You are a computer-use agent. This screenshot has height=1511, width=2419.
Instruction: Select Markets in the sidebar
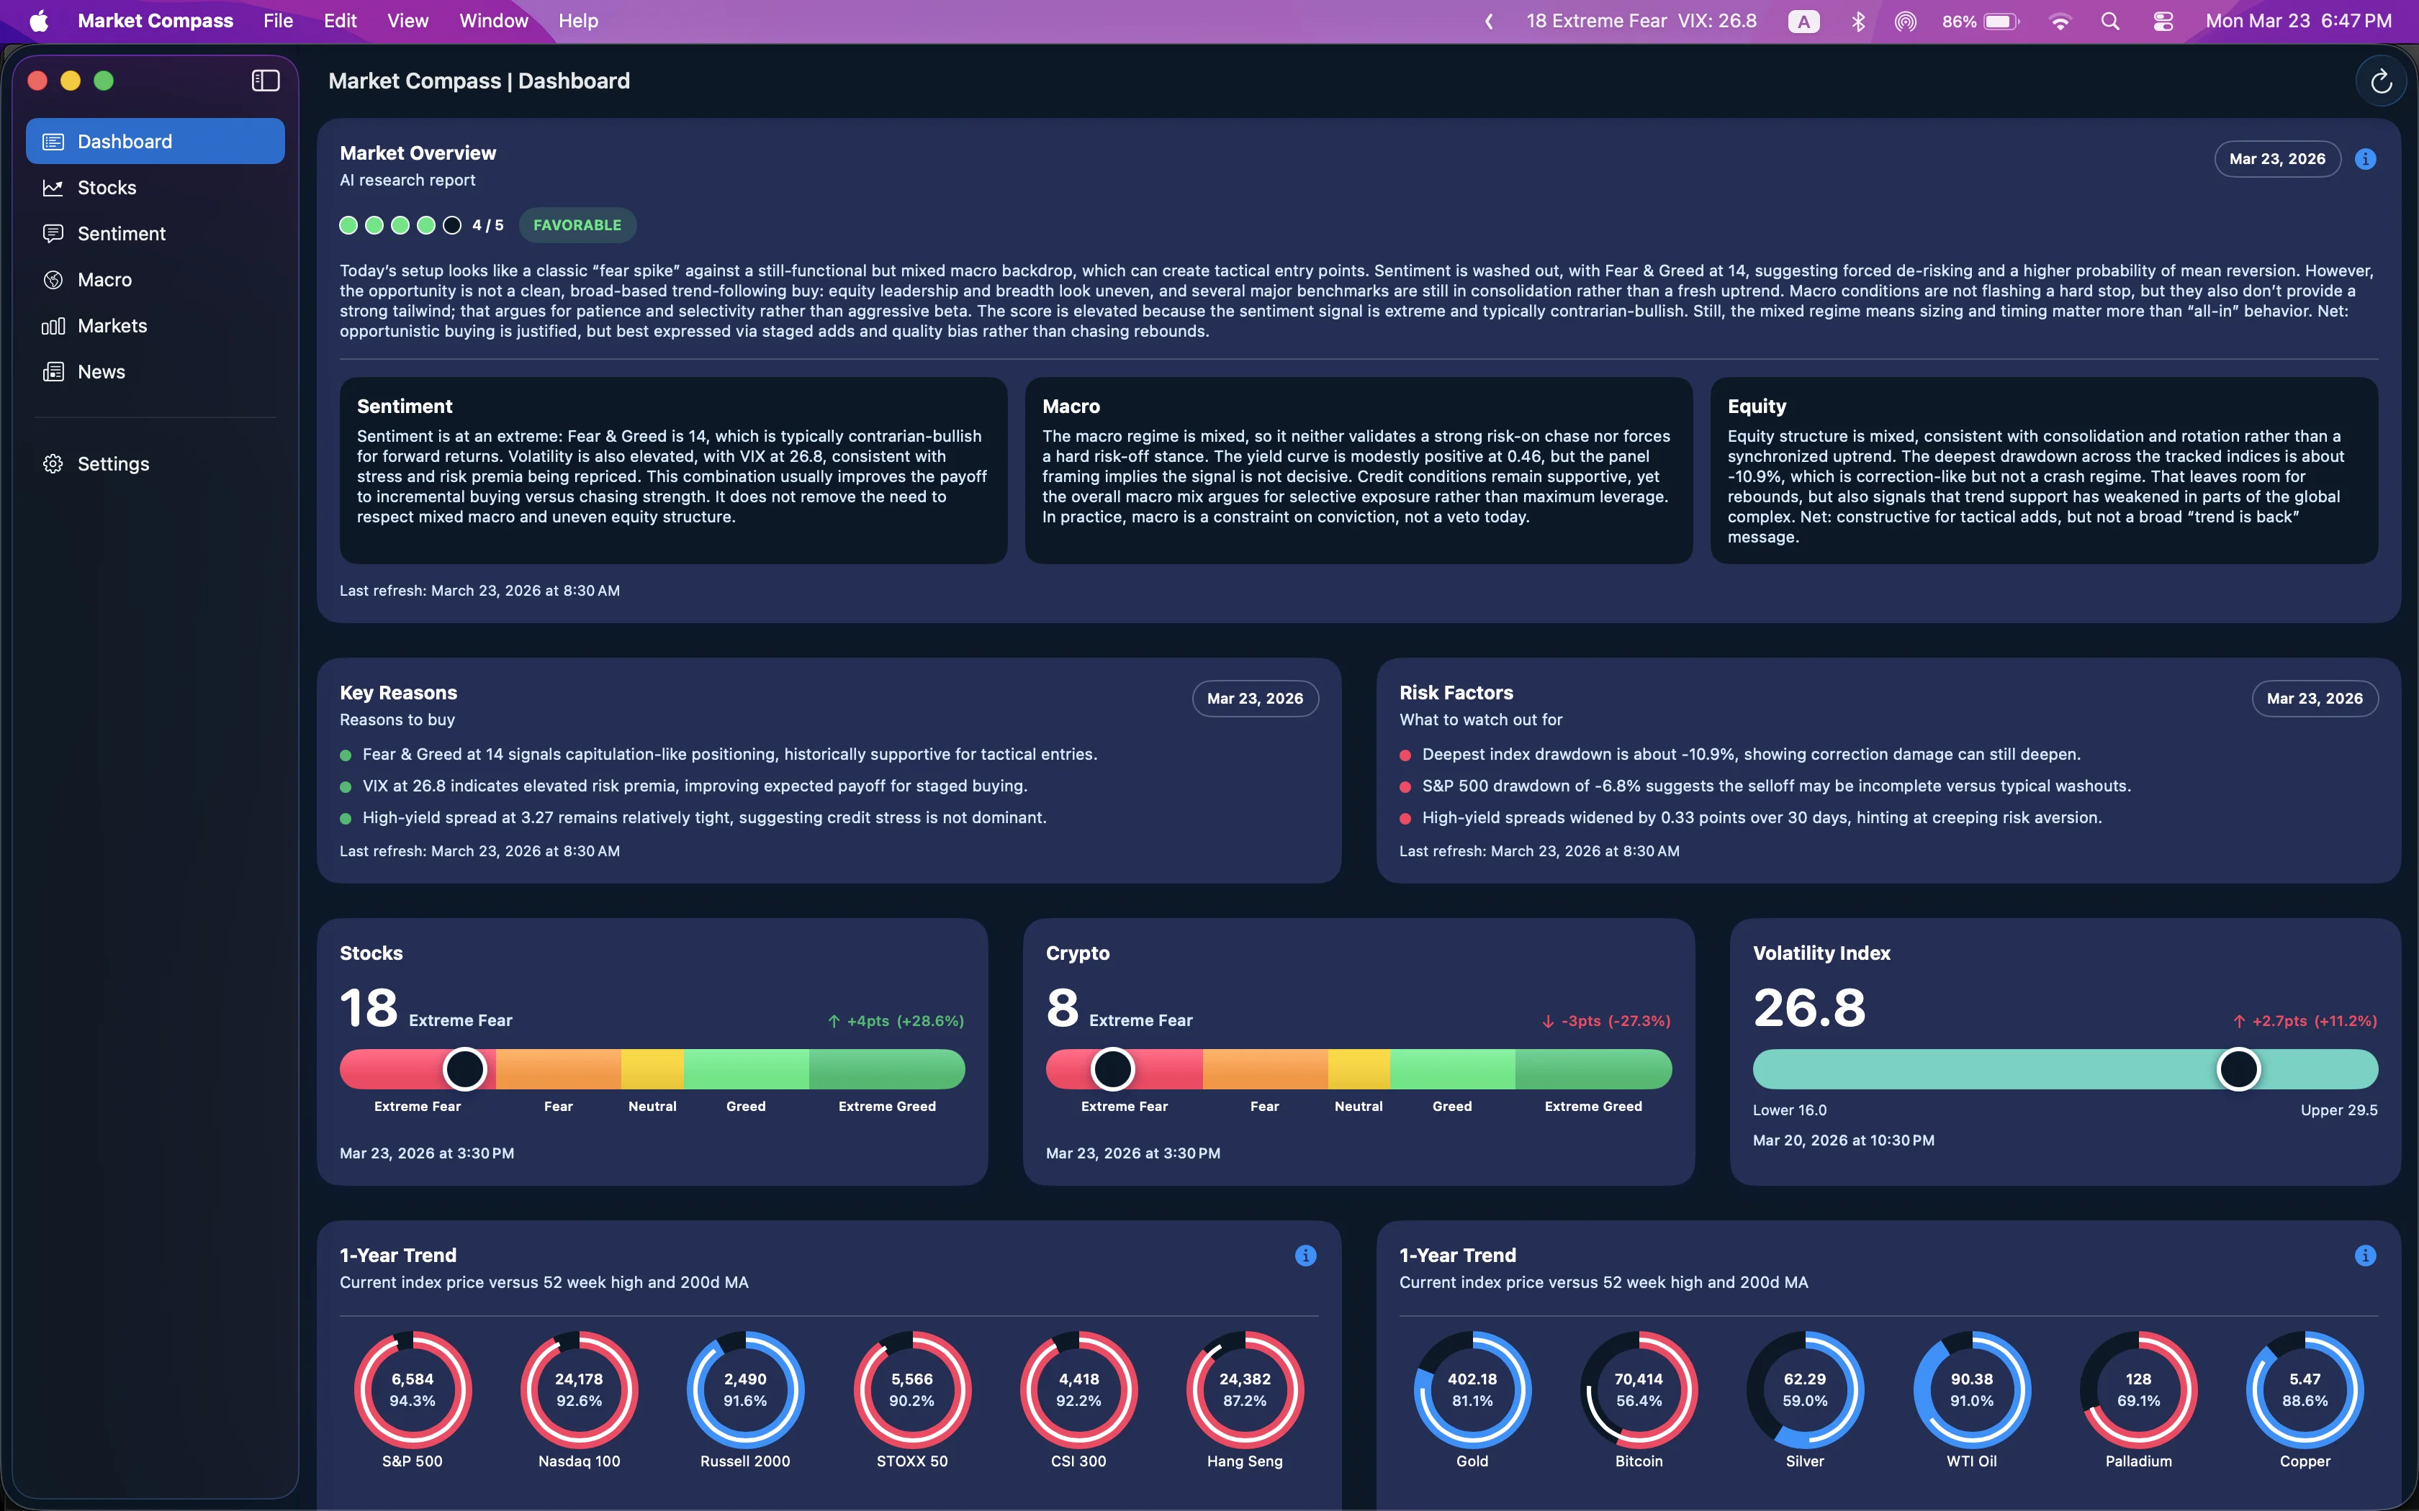click(x=112, y=326)
